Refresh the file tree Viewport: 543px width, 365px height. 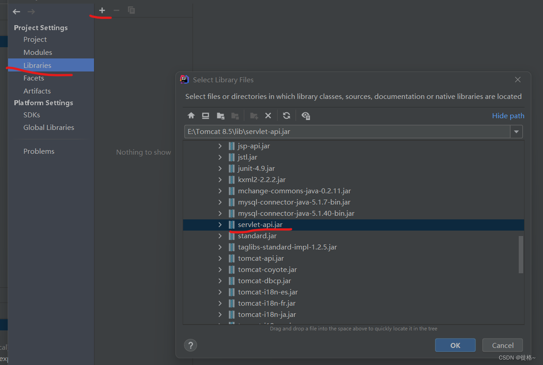click(287, 116)
